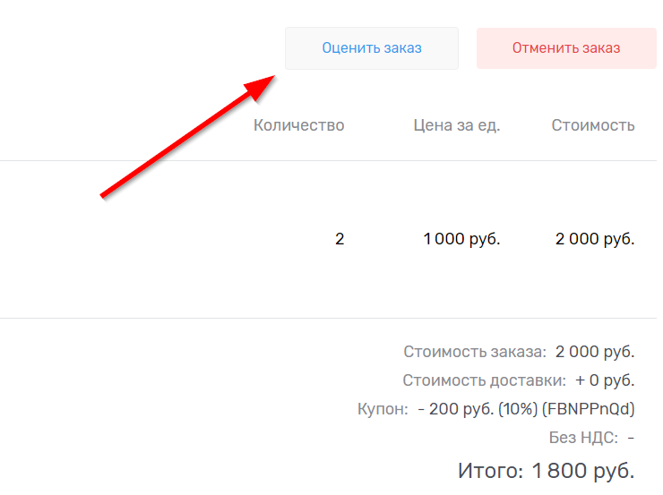Click the "Стоимость доставки:" label
663x495 pixels.
(x=484, y=380)
